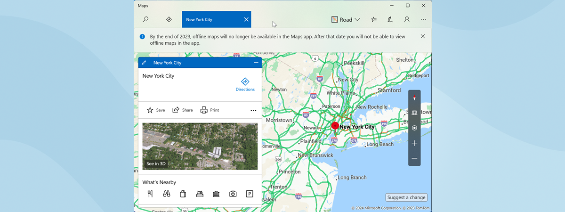Share the New York City location
565x212 pixels.
183,110
